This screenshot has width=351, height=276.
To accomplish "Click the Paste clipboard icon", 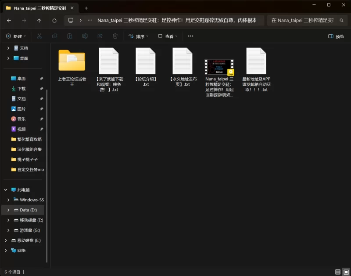I will point(70,36).
